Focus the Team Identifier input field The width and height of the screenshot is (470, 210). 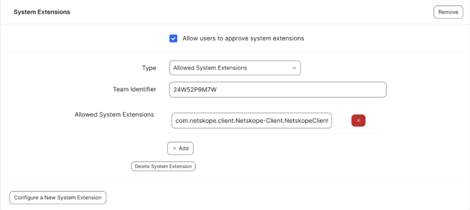[278, 90]
